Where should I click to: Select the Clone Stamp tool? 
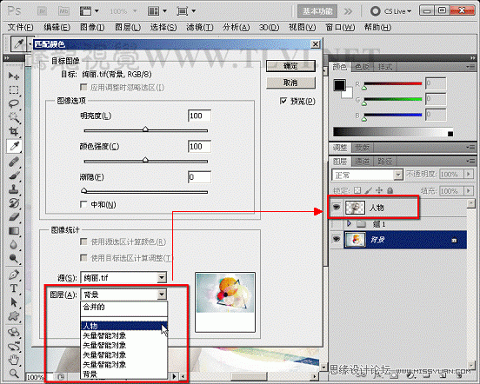tap(13, 189)
